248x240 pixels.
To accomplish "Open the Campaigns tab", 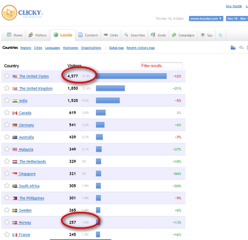I will click(x=183, y=35).
